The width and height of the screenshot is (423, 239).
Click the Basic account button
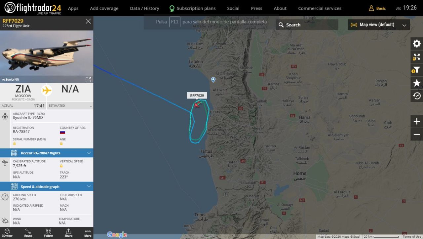[377, 8]
